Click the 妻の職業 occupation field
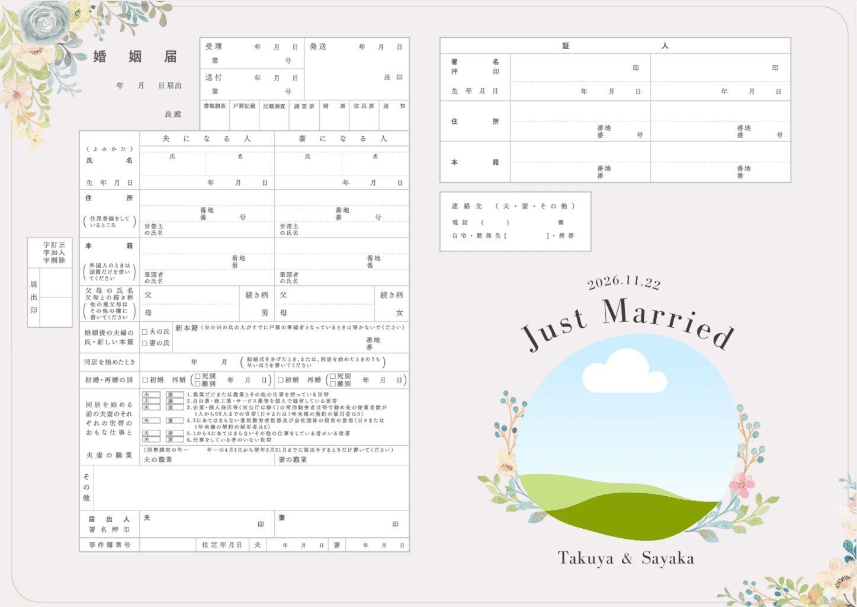This screenshot has width=857, height=607. click(x=342, y=459)
